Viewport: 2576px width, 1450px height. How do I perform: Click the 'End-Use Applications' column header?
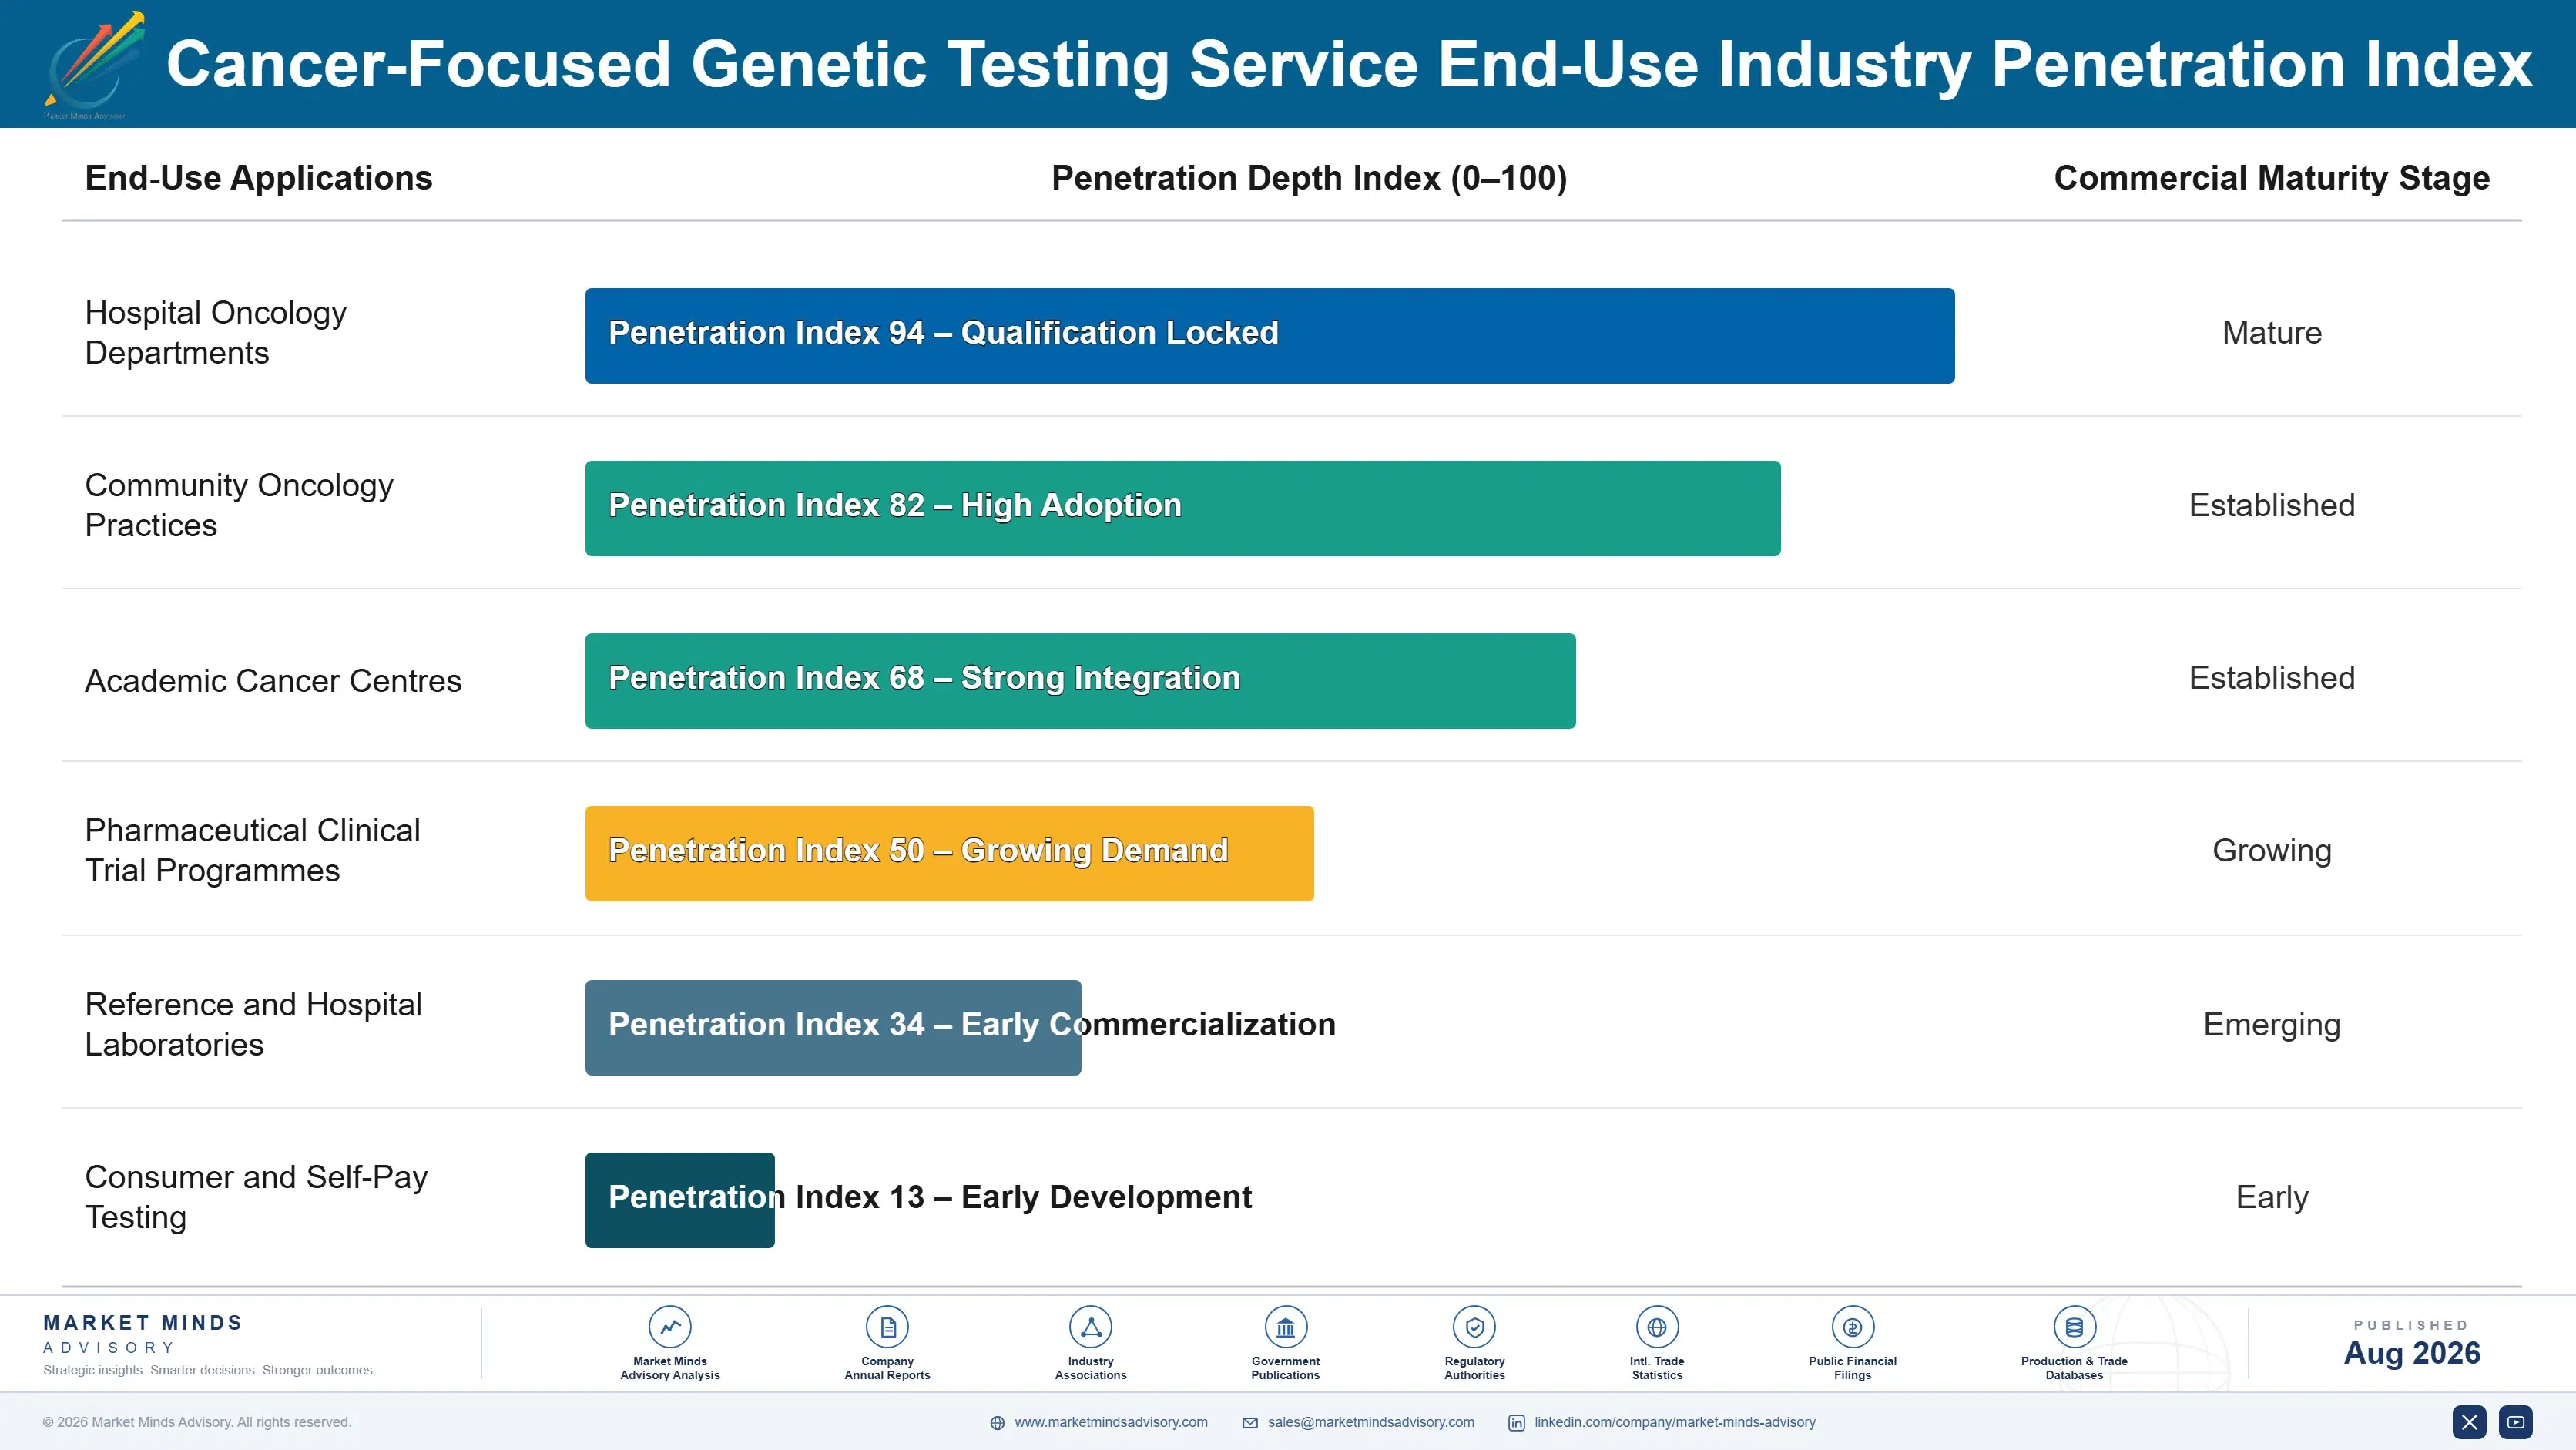[259, 178]
